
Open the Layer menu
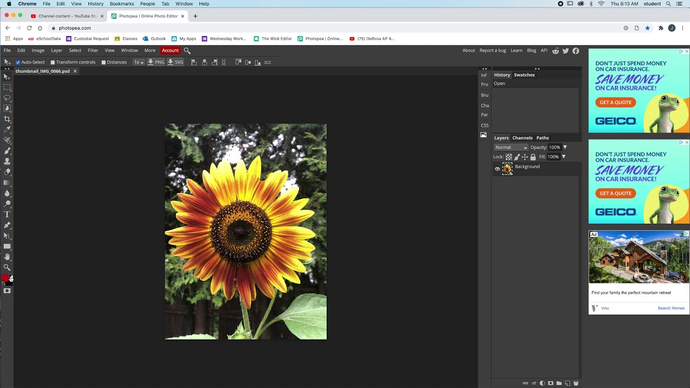click(57, 51)
